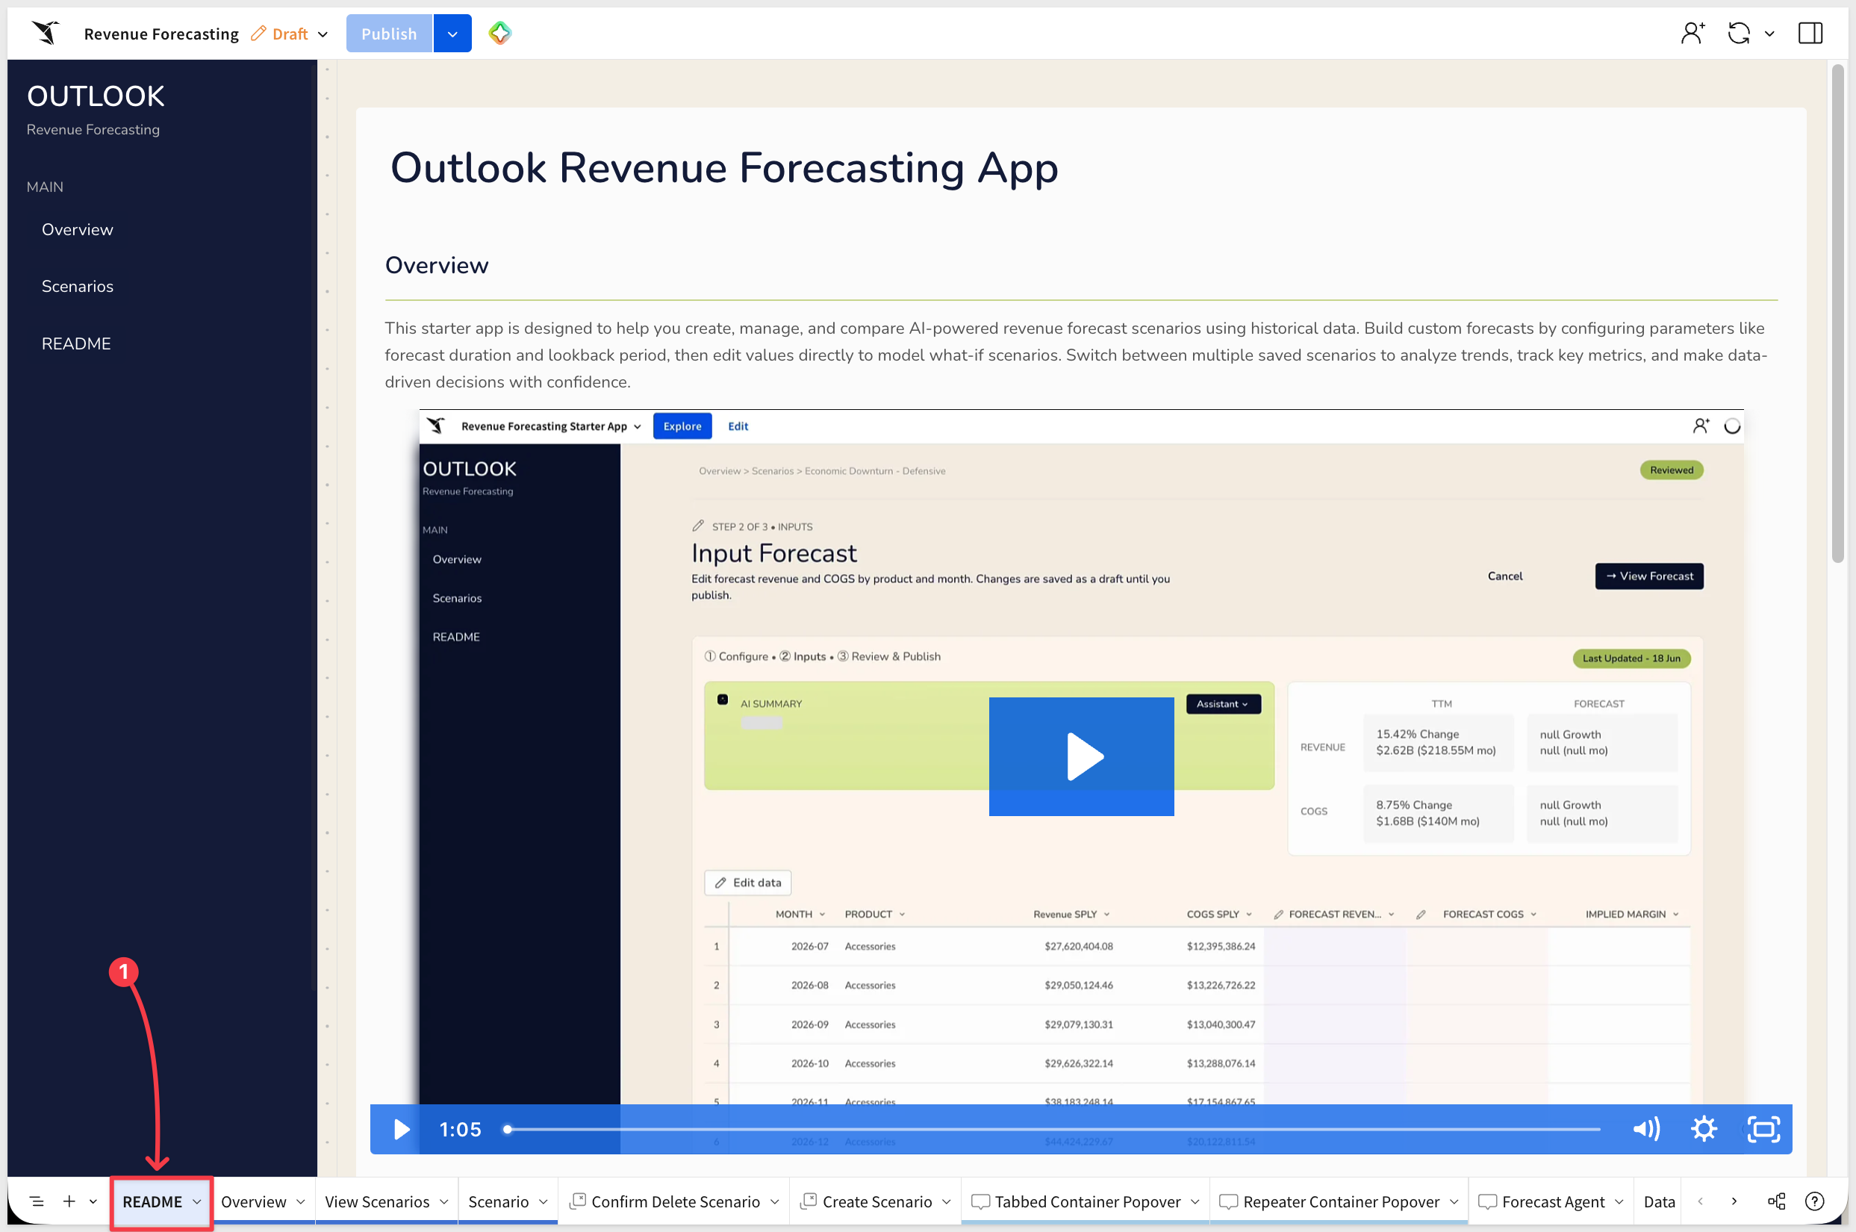Open Scenario tab menu chevron
The image size is (1856, 1232).
point(543,1201)
